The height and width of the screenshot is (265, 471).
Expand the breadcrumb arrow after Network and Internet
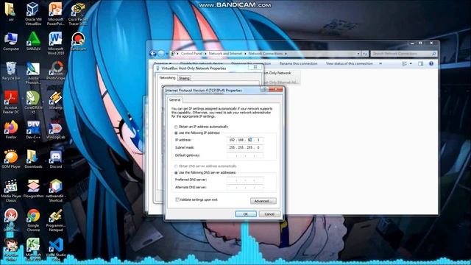(245, 54)
